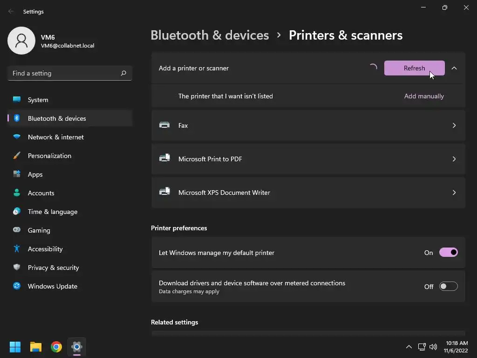Click the Microsoft XPS Document Writer icon
Screen dimensions: 477x358
[164, 192]
